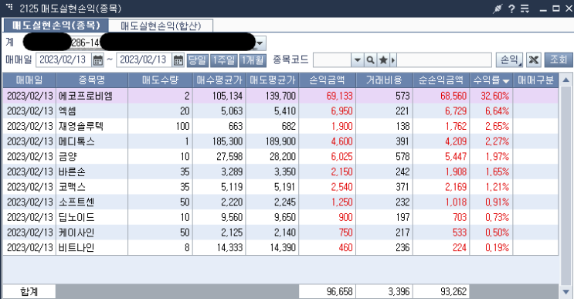Click the pin icon in title bar

pyautogui.click(x=498, y=8)
